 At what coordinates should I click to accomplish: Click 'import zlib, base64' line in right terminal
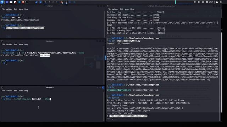(118, 43)
